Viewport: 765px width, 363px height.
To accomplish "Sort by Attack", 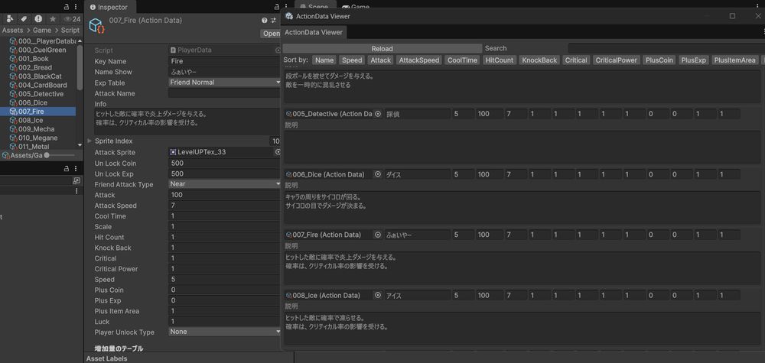I will tap(380, 60).
